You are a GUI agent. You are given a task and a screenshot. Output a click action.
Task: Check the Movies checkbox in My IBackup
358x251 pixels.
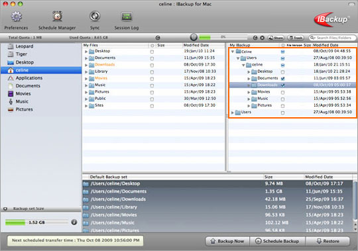(282, 92)
